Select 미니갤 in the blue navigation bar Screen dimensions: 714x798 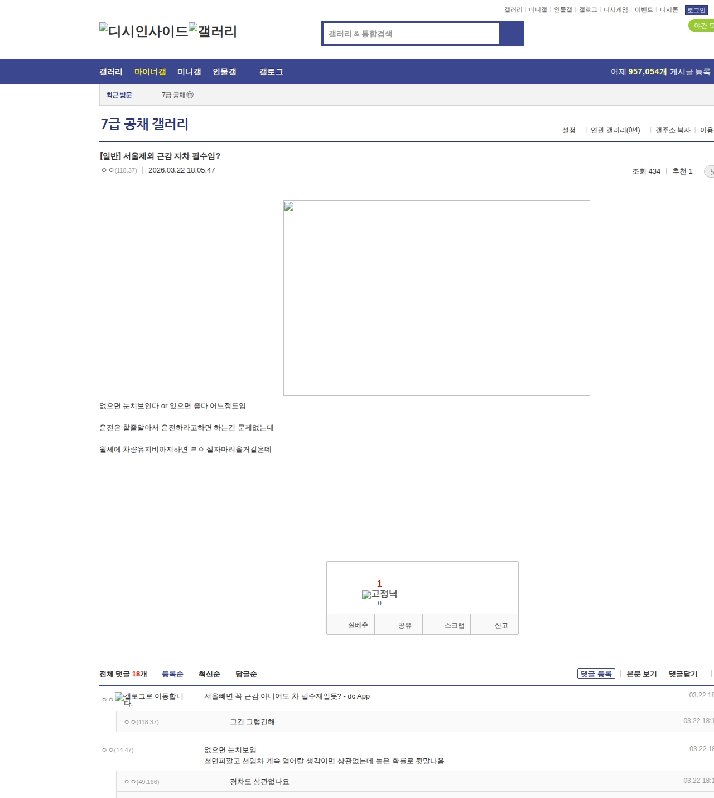click(189, 72)
